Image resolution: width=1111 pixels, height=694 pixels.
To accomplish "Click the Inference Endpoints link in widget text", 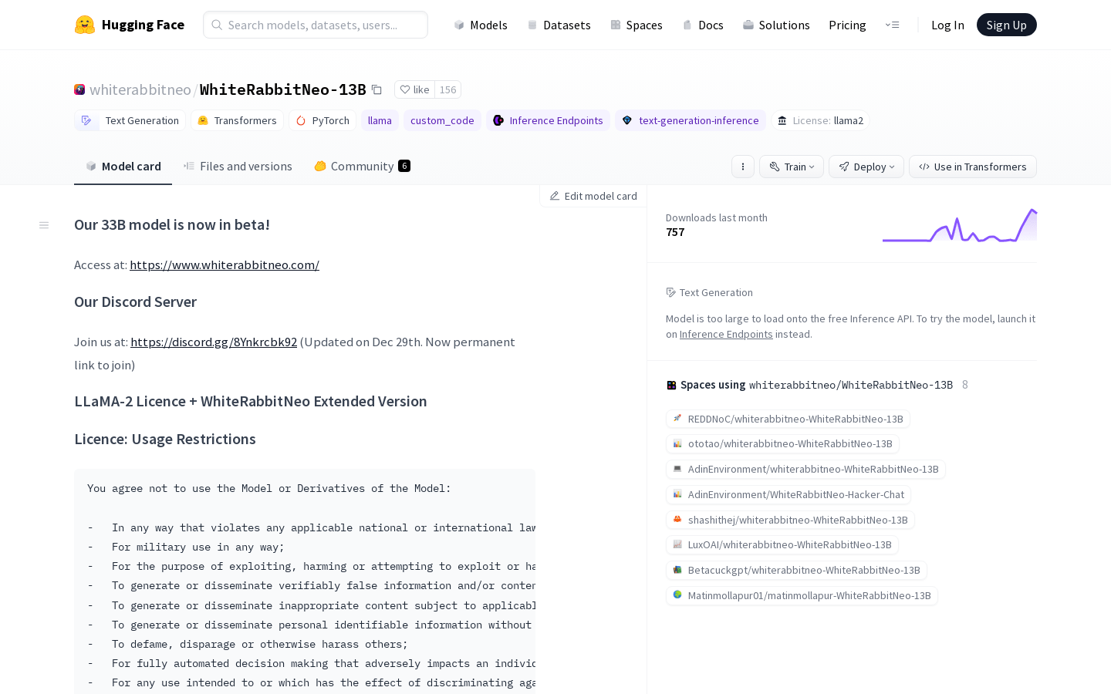I will pyautogui.click(x=726, y=334).
